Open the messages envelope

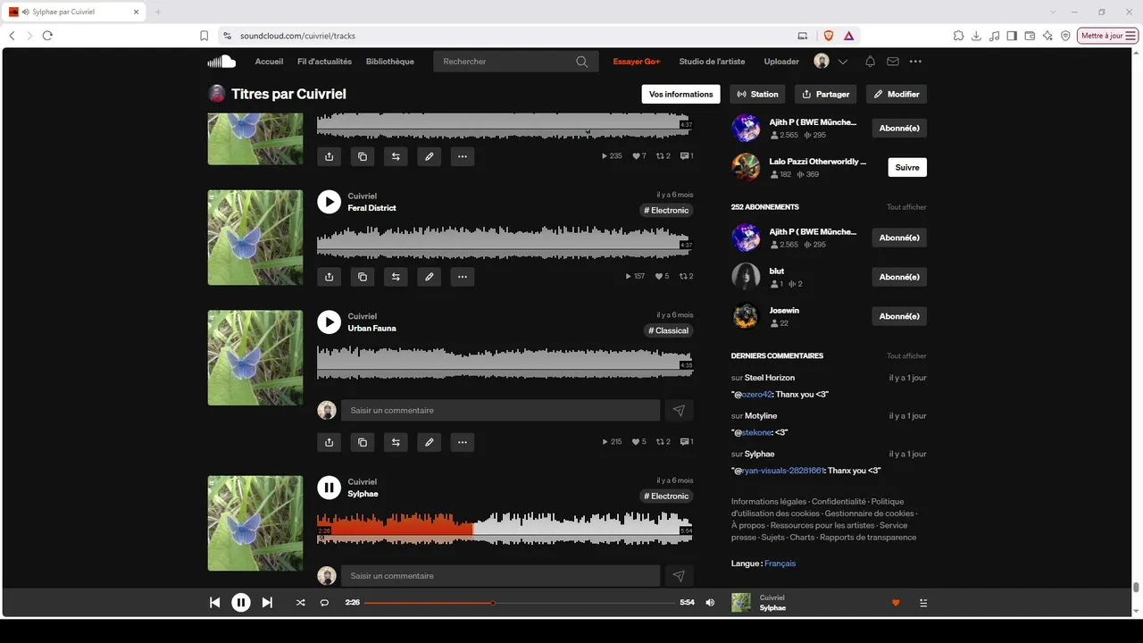pos(893,62)
